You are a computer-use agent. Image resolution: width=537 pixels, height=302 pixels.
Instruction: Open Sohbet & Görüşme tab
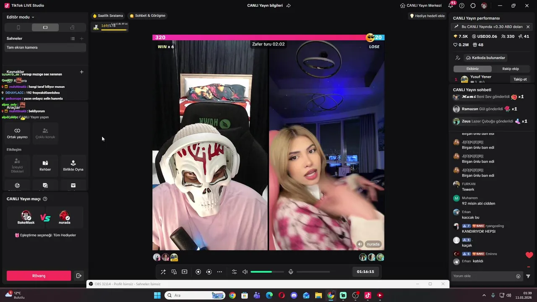[147, 16]
